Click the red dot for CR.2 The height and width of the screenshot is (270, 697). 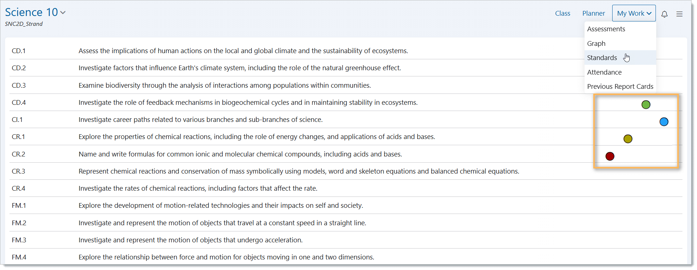[x=610, y=156]
